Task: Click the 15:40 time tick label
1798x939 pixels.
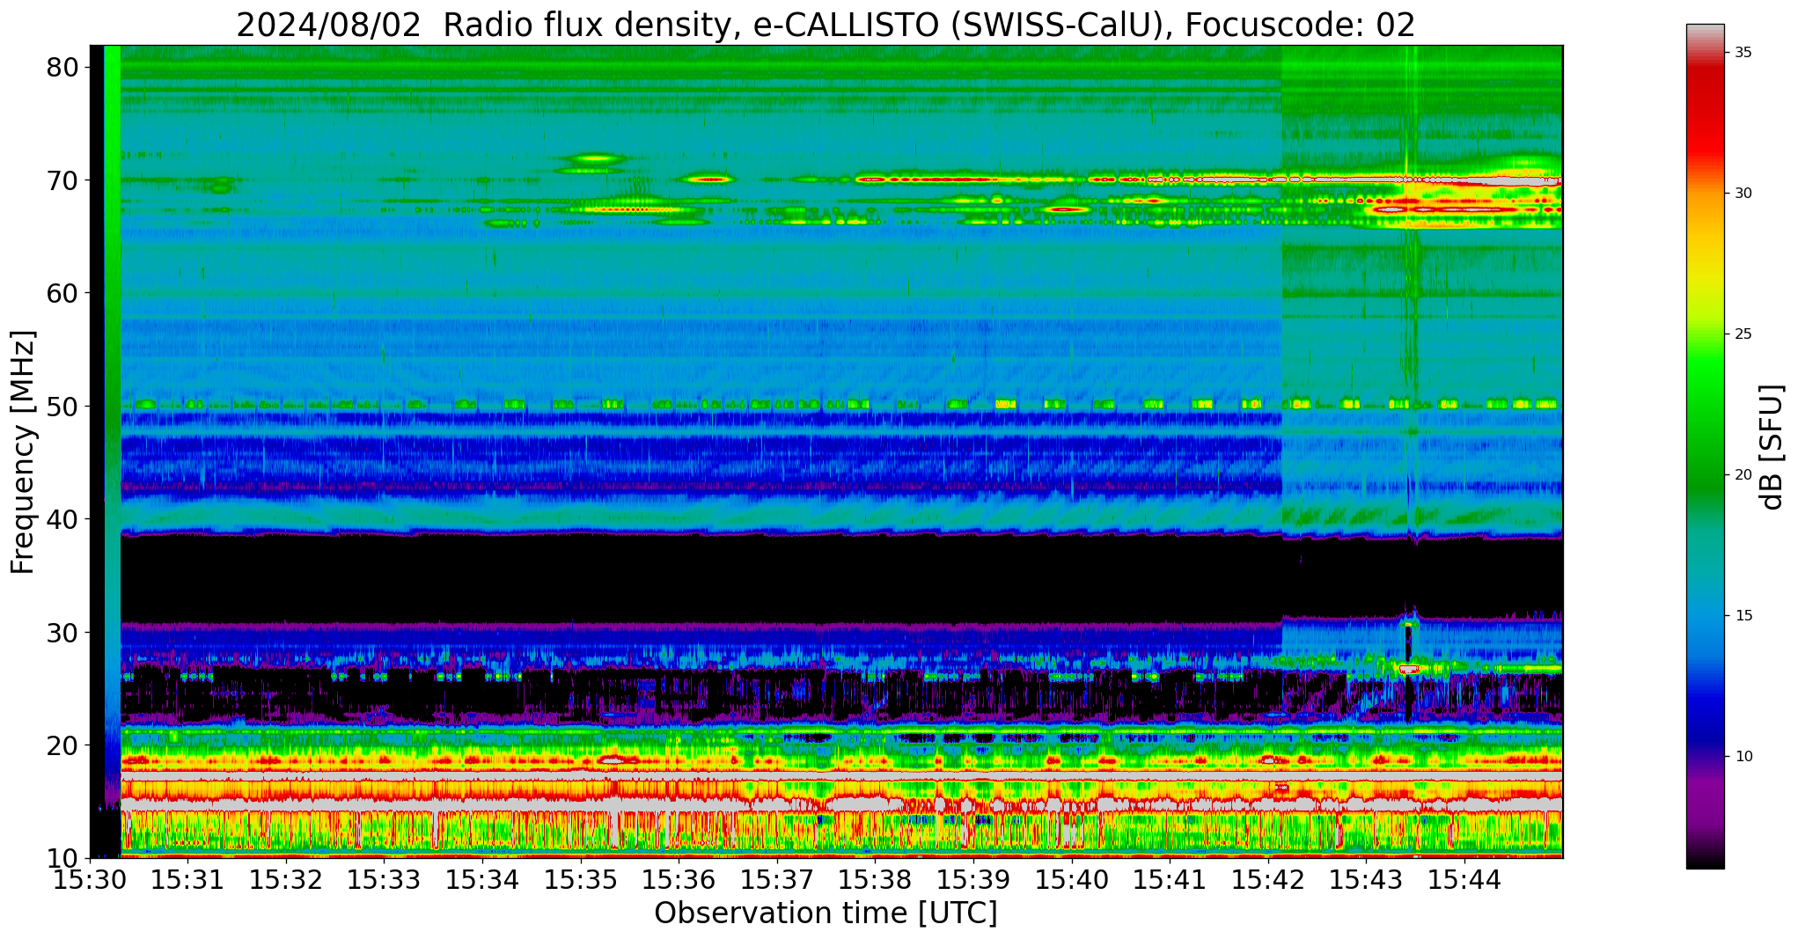Action: coord(1071,880)
